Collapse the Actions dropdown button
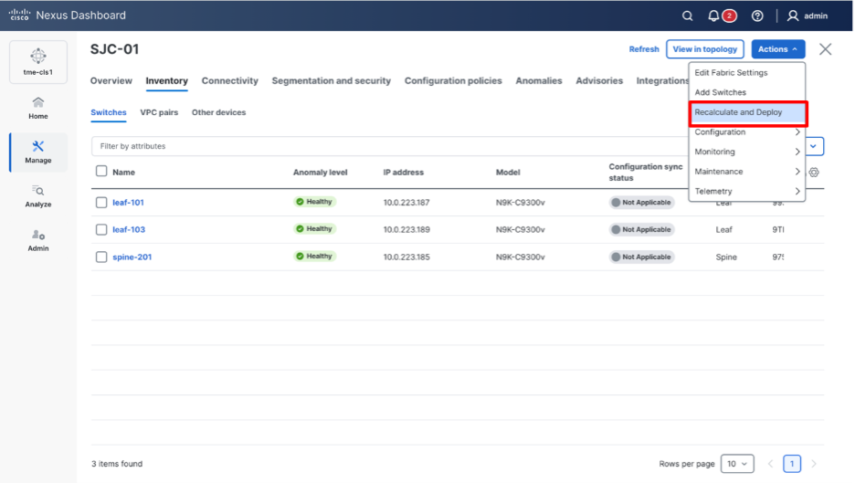The height and width of the screenshot is (483, 855). pos(777,49)
